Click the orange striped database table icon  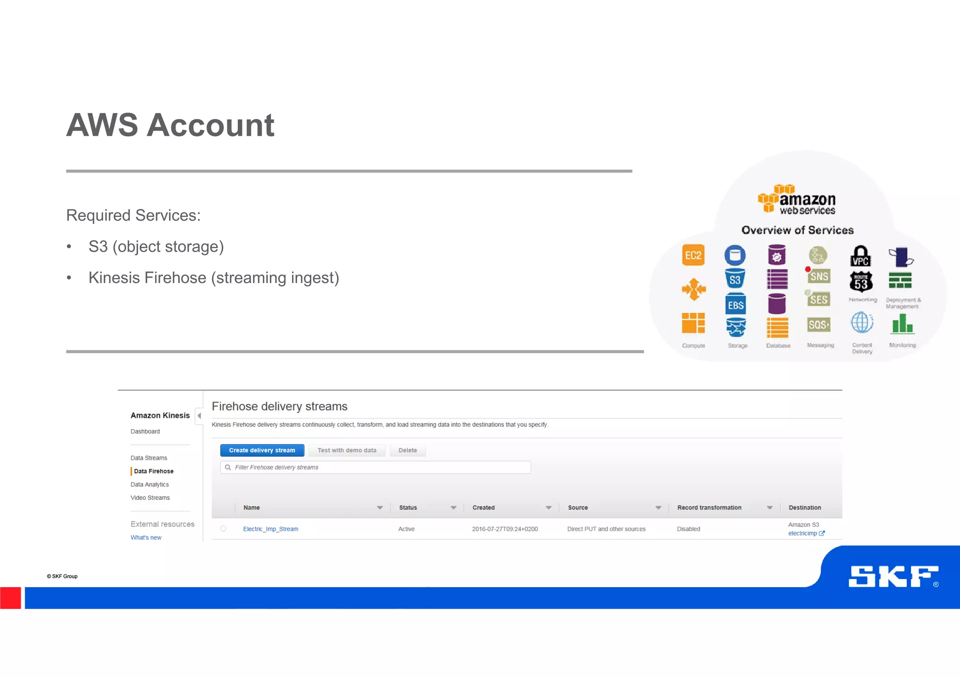pyautogui.click(x=777, y=328)
